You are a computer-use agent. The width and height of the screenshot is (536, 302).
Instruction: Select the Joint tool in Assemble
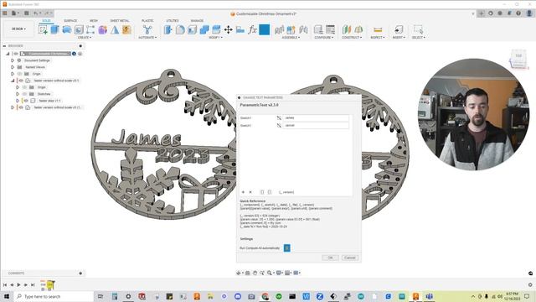[x=303, y=30]
